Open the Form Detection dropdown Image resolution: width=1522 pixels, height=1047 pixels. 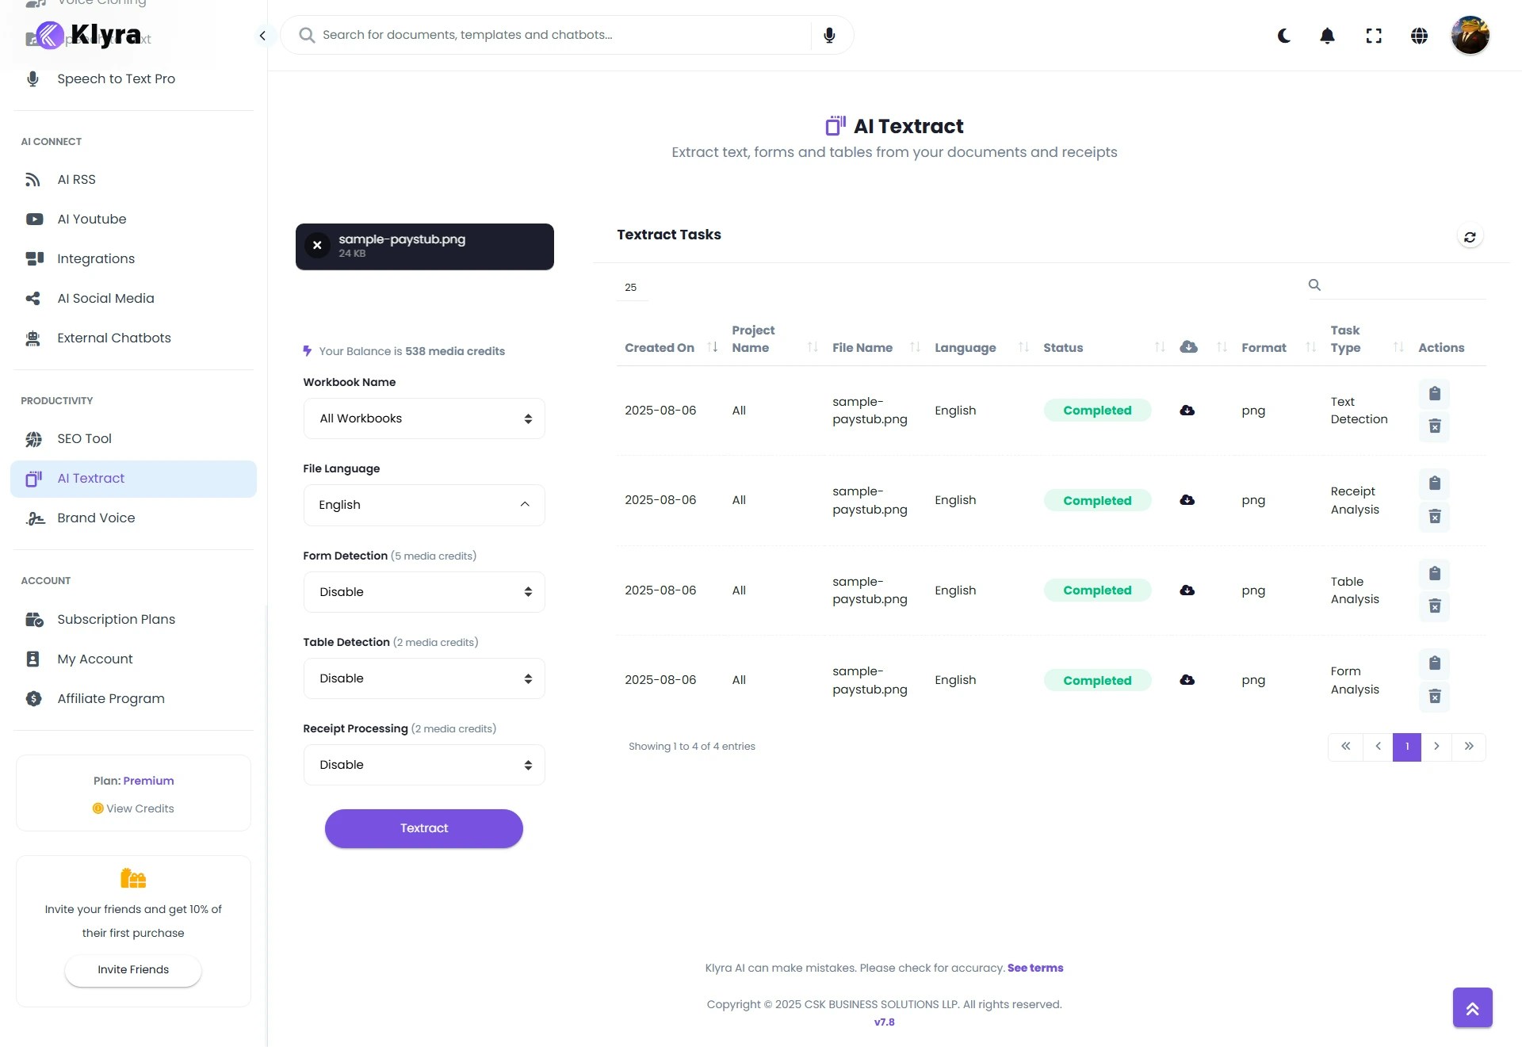click(423, 591)
